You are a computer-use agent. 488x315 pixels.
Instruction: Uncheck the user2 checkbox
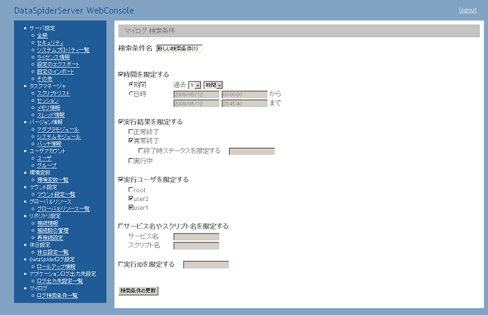click(131, 198)
